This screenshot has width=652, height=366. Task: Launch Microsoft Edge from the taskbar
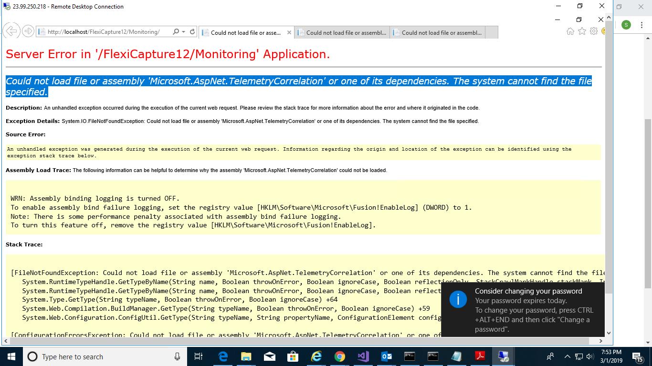pyautogui.click(x=223, y=356)
